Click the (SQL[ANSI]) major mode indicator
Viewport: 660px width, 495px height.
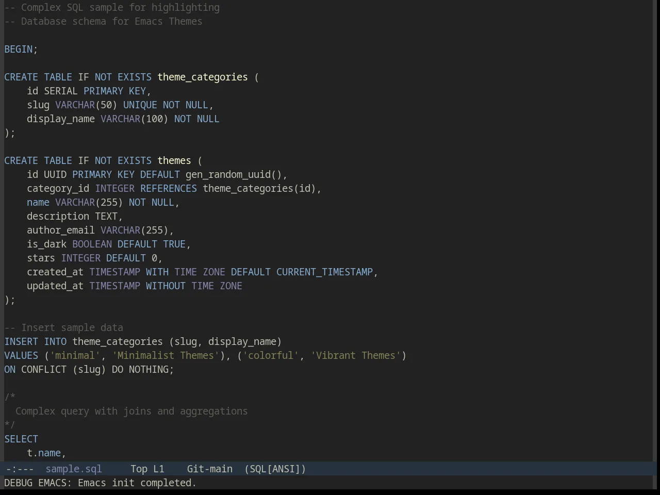(275, 469)
